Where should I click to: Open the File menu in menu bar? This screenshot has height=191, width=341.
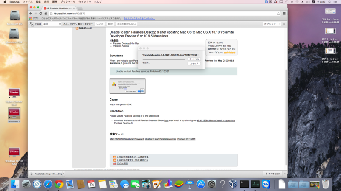[28, 2]
